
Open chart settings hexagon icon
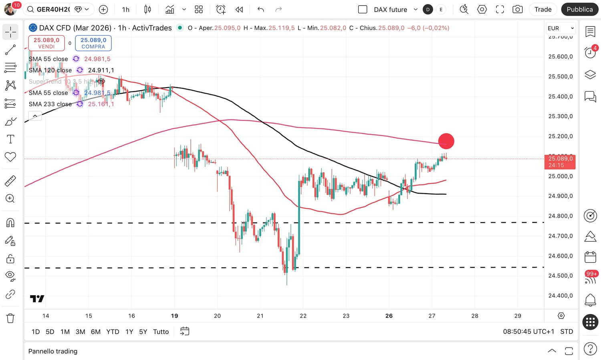point(482,9)
